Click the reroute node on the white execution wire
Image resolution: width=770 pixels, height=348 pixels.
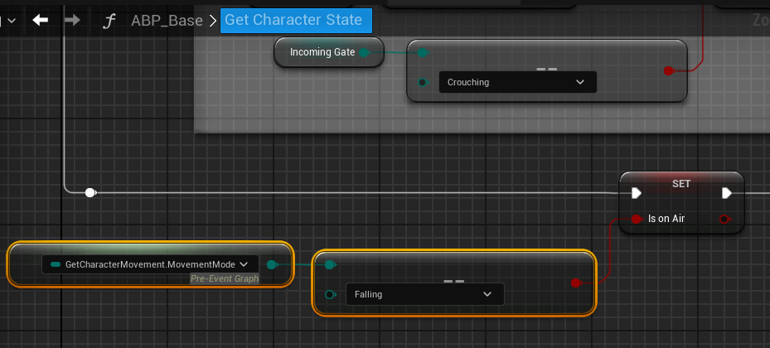point(90,193)
